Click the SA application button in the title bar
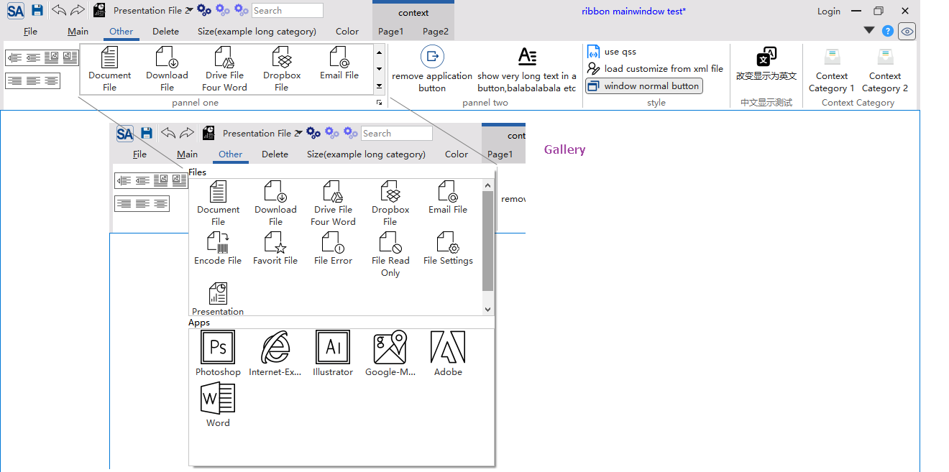949x472 pixels. click(x=16, y=11)
